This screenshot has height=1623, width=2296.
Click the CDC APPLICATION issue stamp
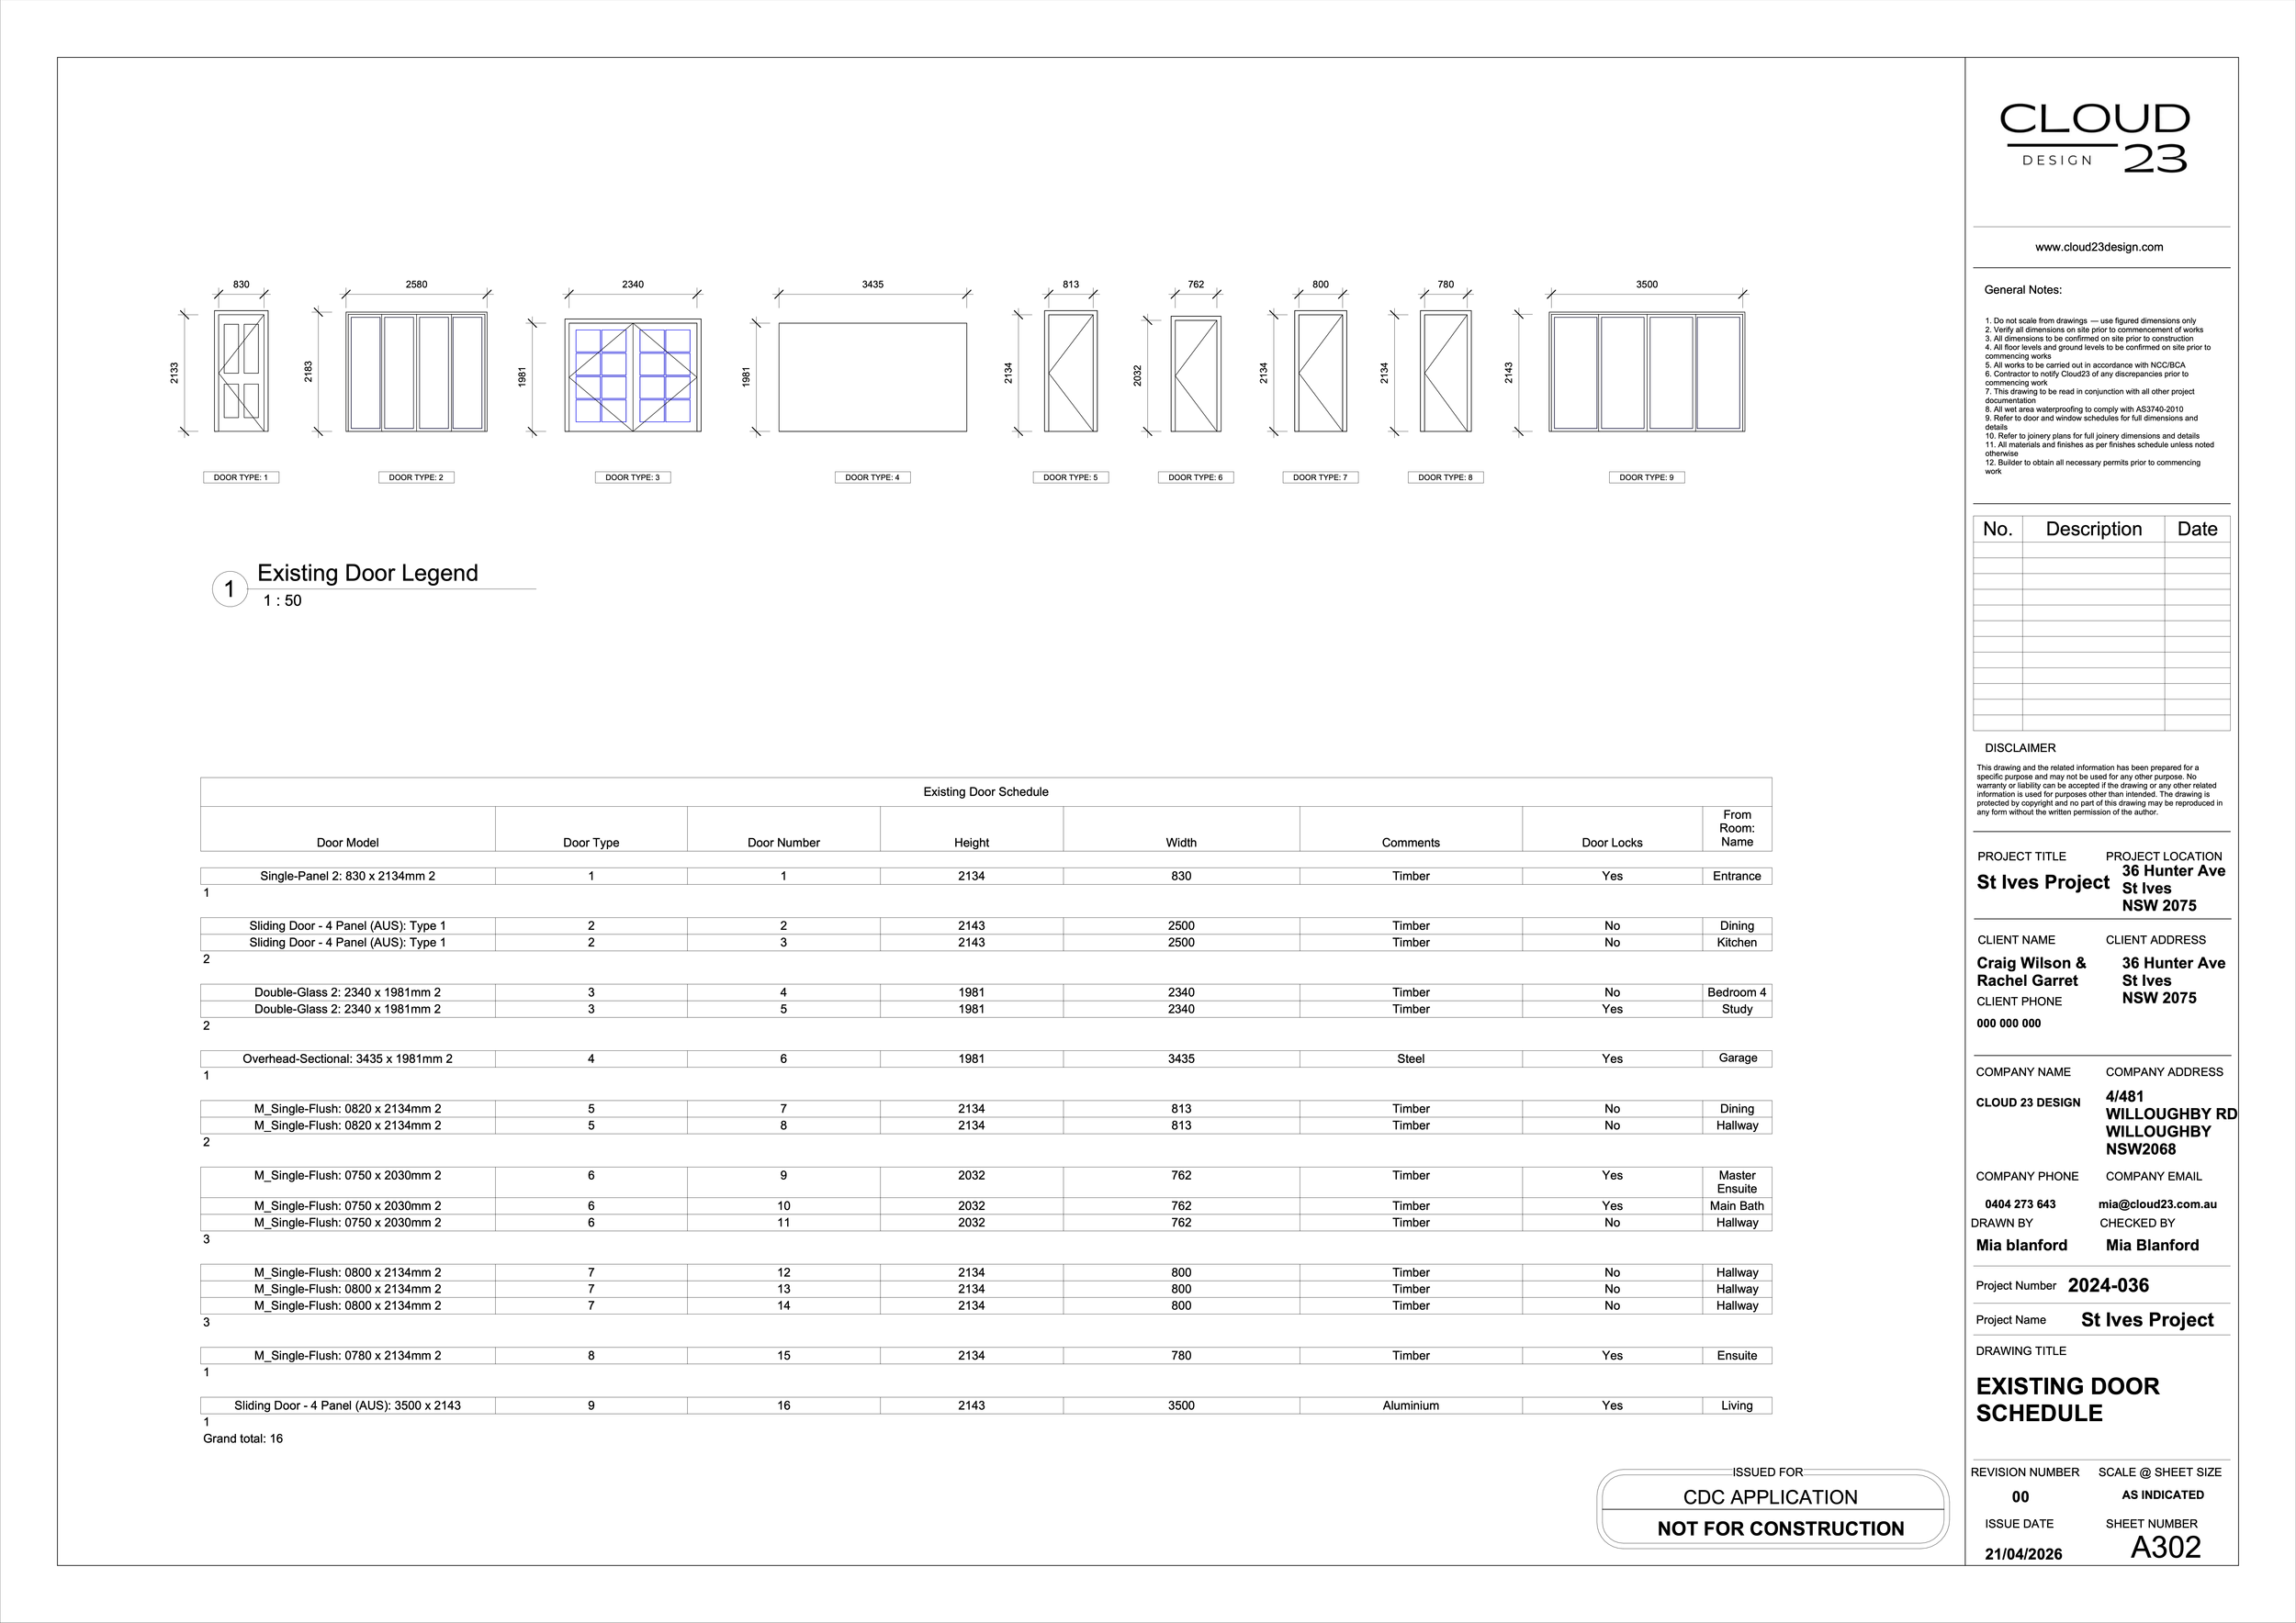pyautogui.click(x=1769, y=1497)
